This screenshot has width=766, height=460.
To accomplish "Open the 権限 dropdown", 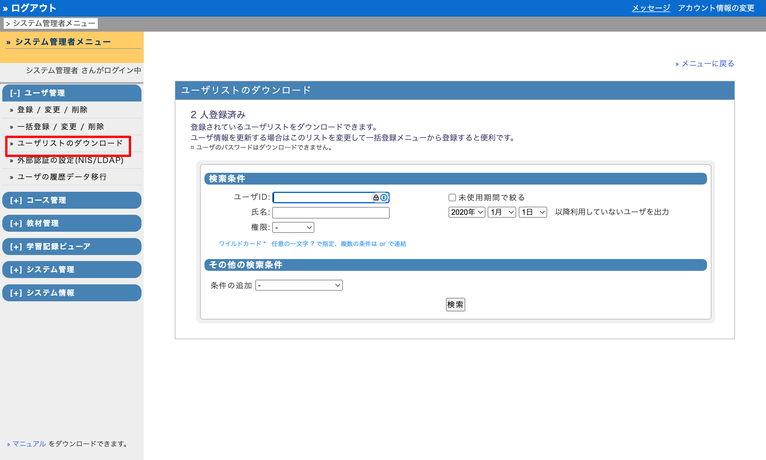I will pos(293,227).
